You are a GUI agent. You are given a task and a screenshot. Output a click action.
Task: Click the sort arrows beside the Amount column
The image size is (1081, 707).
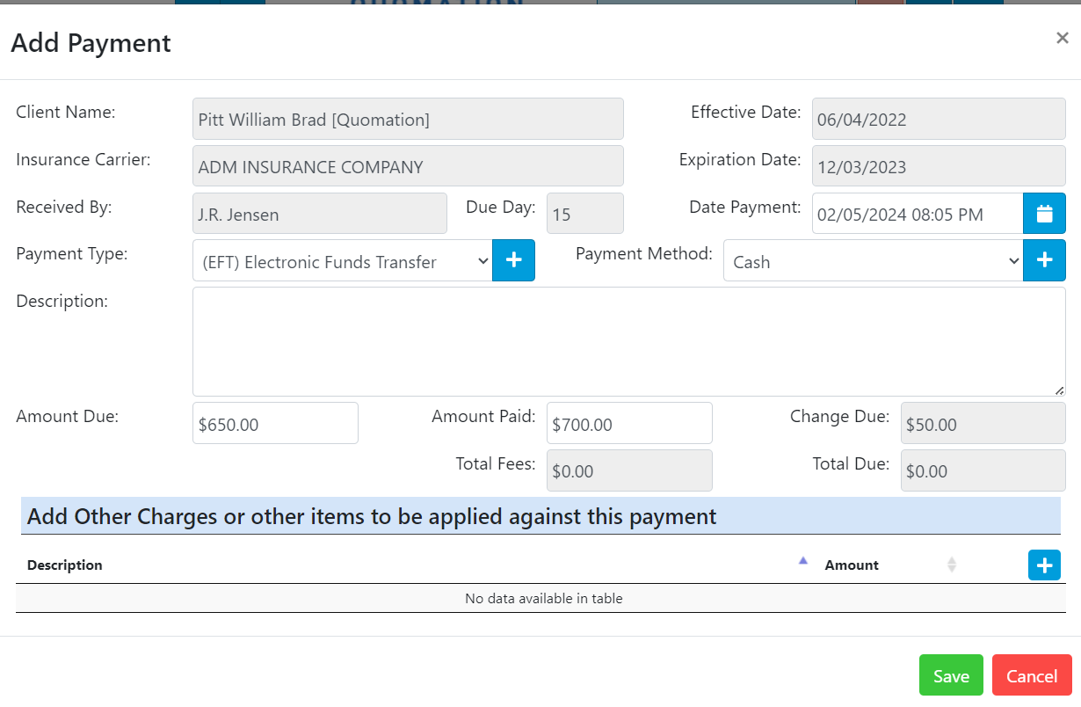(x=952, y=565)
